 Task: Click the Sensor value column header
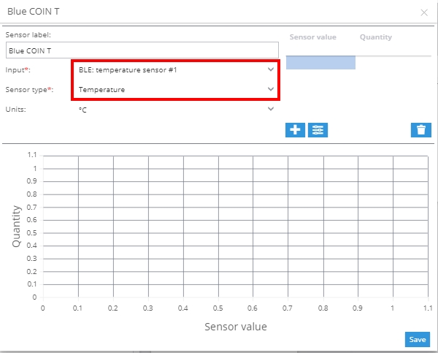click(x=313, y=37)
